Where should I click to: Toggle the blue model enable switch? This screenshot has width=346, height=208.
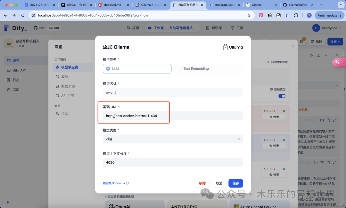(x=282, y=96)
